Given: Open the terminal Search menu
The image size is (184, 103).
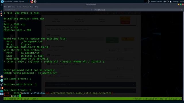Looking at the screenshot, I should (x=19, y=7).
